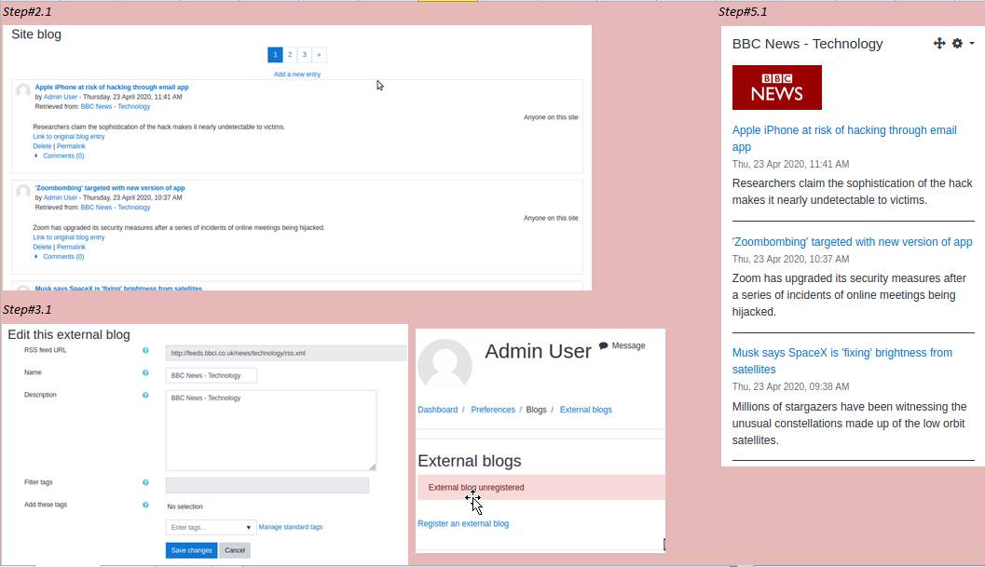
Task: Delete the Zoombombing blog entry
Action: 42,248
